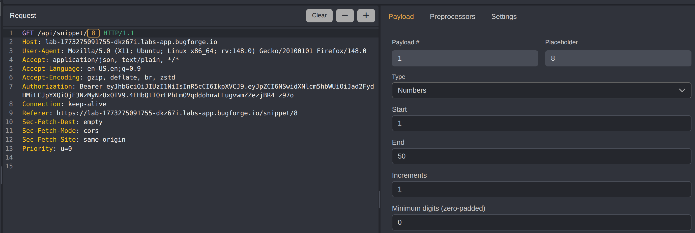The image size is (695, 233).
Task: Click the chevron on the Numbers selector
Action: (x=682, y=90)
